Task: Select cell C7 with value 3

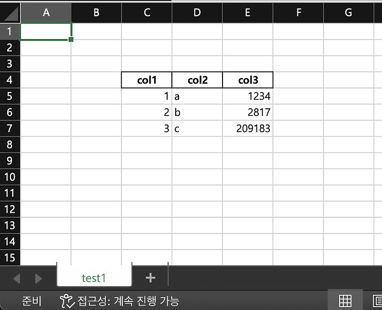Action: pyautogui.click(x=147, y=128)
